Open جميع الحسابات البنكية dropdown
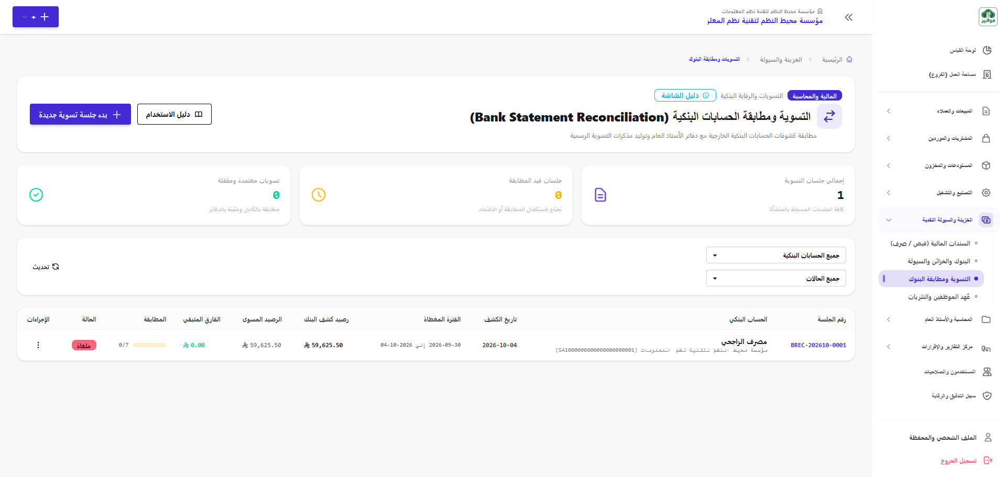The height and width of the screenshot is (477, 1006). coord(776,255)
